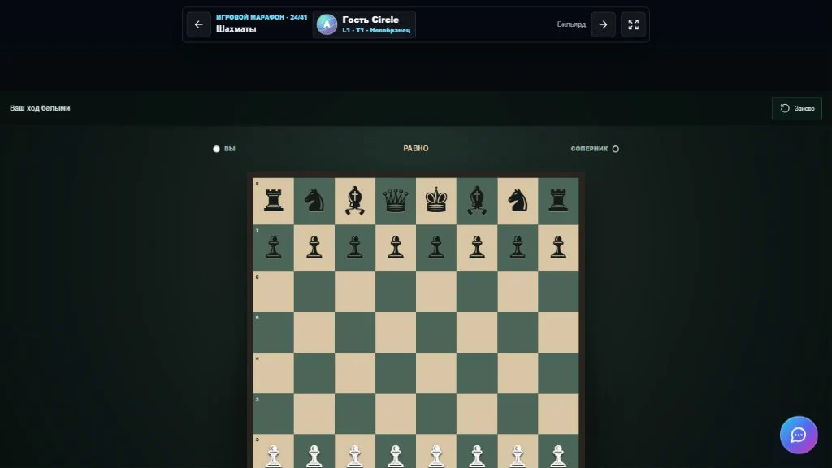Select the white pawn on c2
The height and width of the screenshot is (468, 832).
click(x=355, y=452)
